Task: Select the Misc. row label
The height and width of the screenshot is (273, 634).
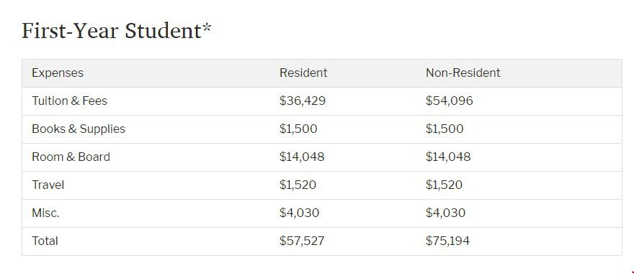Action: [45, 213]
